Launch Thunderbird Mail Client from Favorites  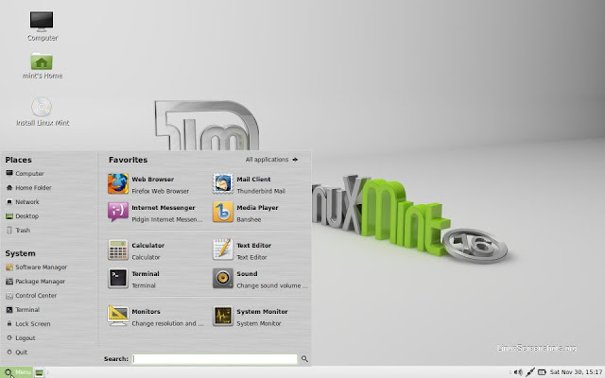click(259, 184)
